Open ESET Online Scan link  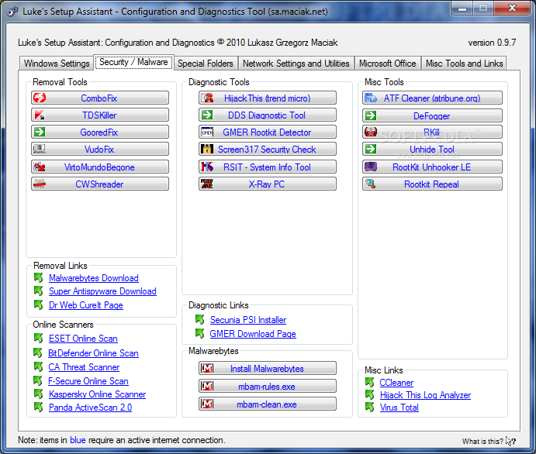pyautogui.click(x=83, y=339)
